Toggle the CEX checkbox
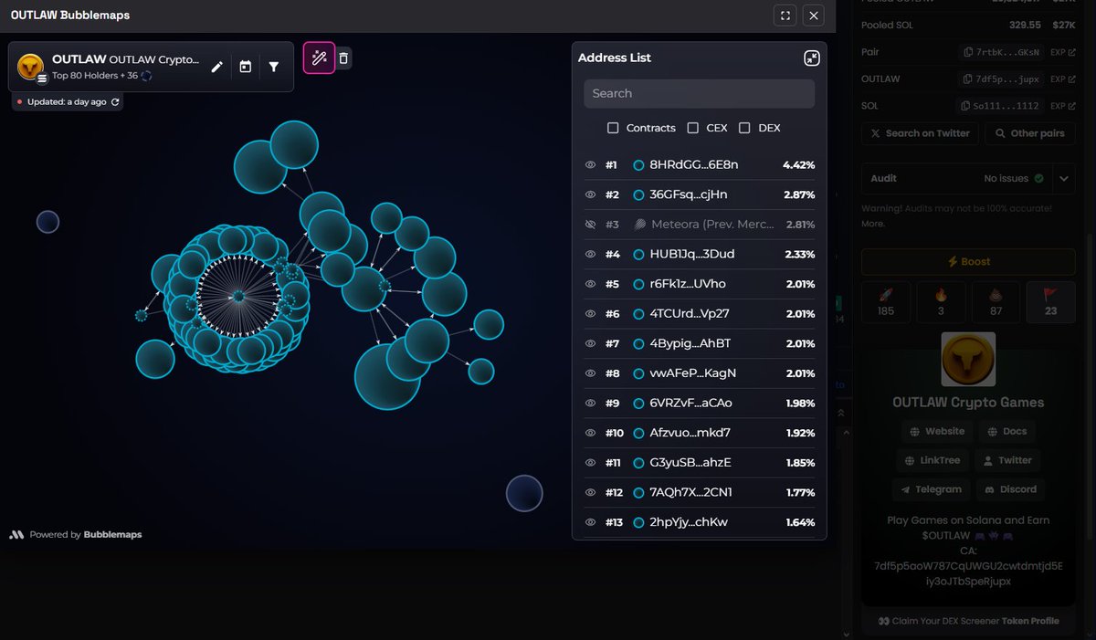The height and width of the screenshot is (640, 1096). pyautogui.click(x=693, y=128)
